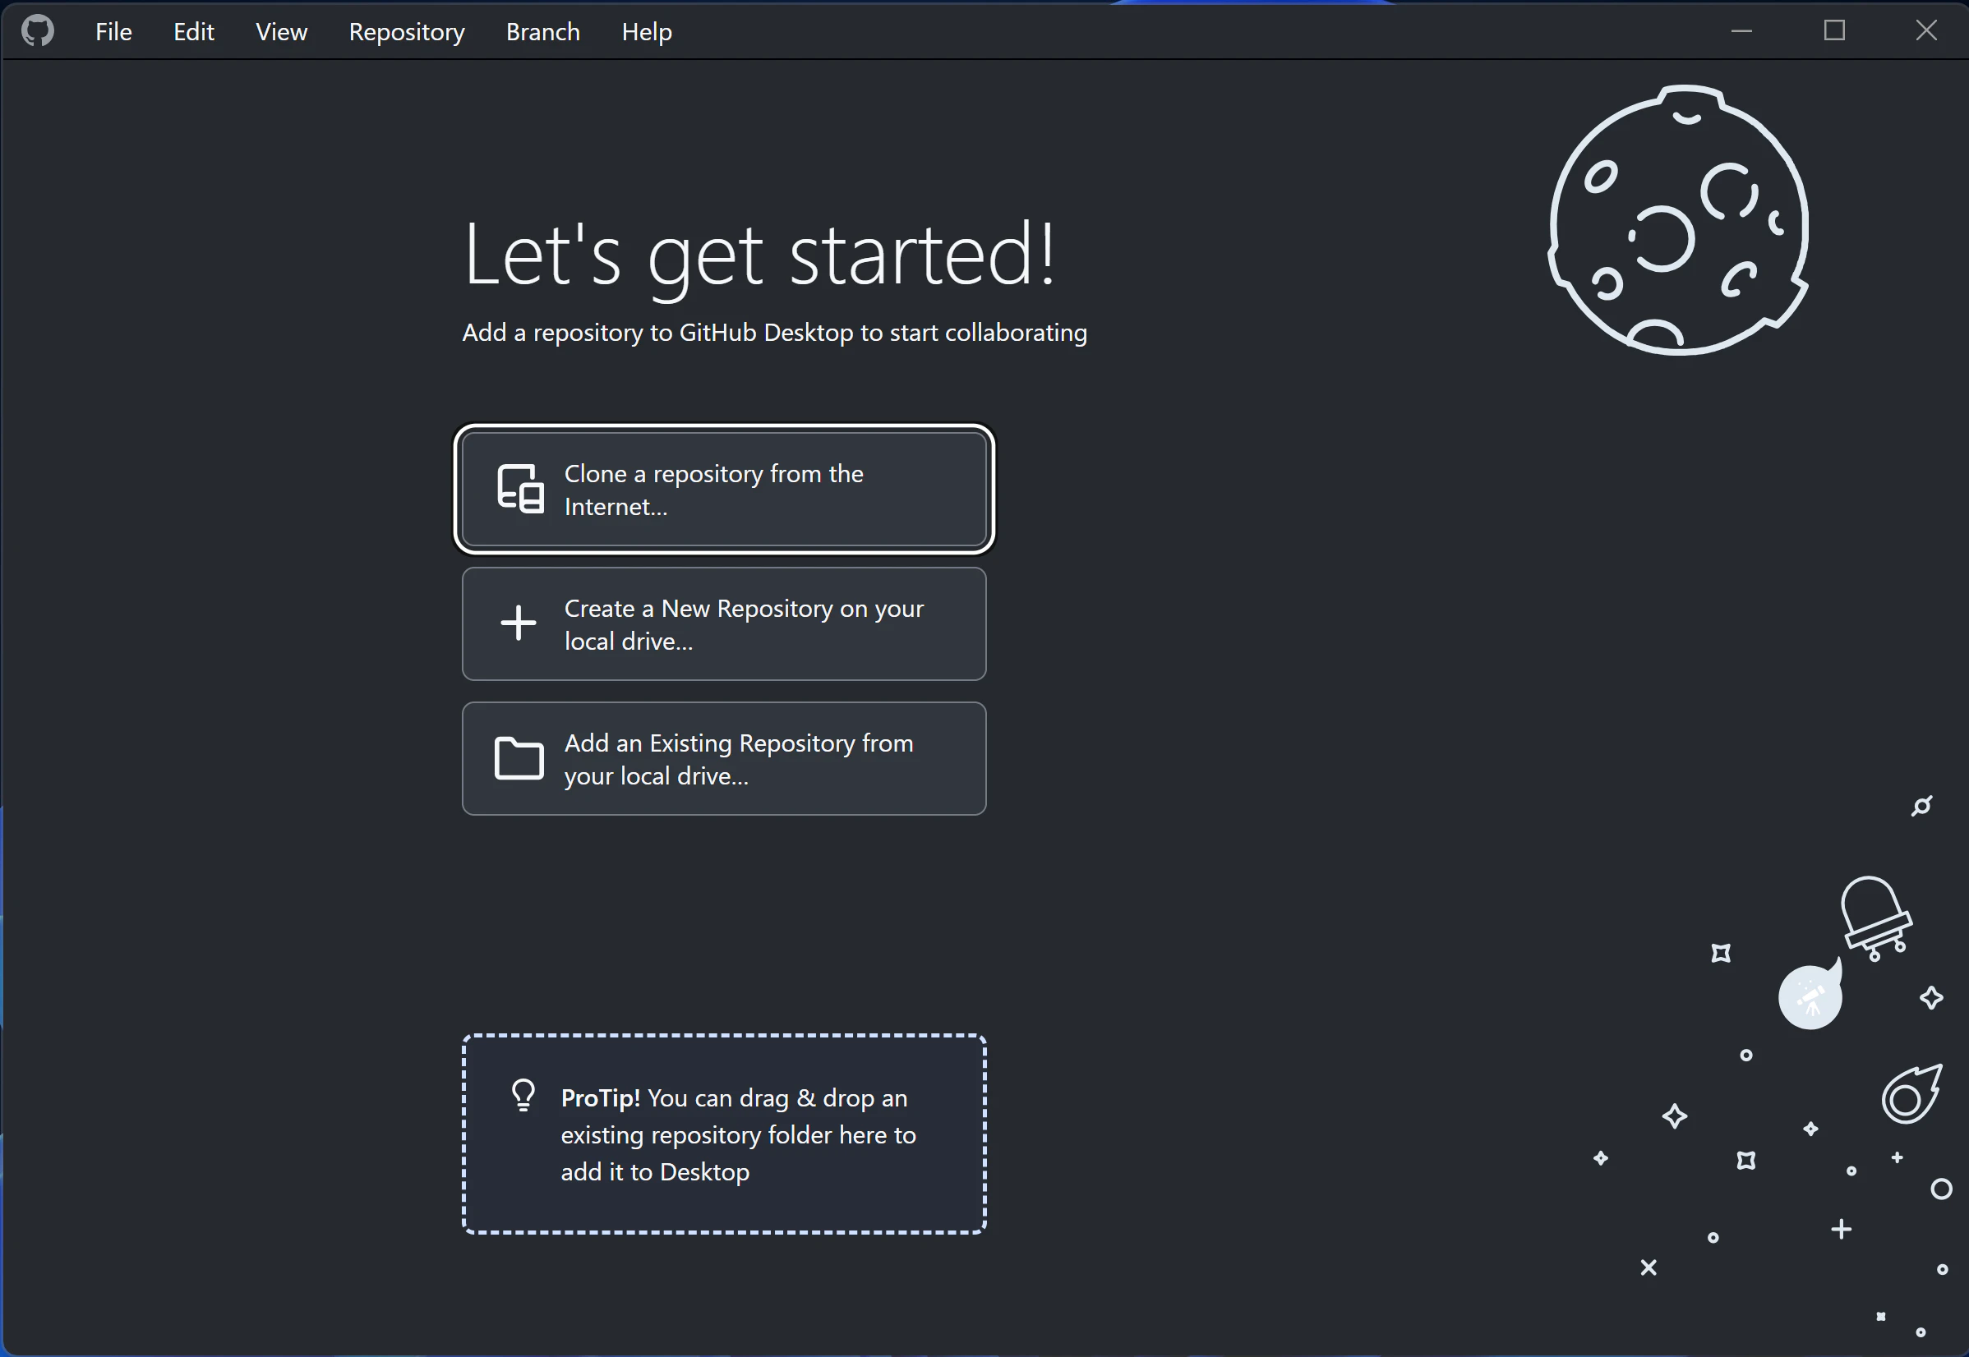The height and width of the screenshot is (1357, 1969).
Task: Open the Help menu
Action: pyautogui.click(x=647, y=31)
